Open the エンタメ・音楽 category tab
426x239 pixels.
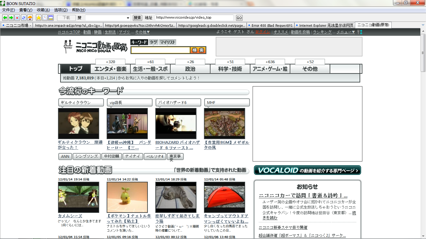click(110, 69)
